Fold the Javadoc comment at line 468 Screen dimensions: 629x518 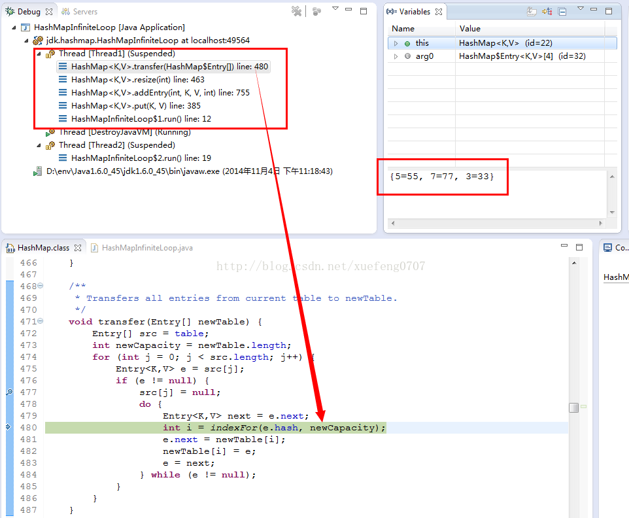pyautogui.click(x=40, y=286)
